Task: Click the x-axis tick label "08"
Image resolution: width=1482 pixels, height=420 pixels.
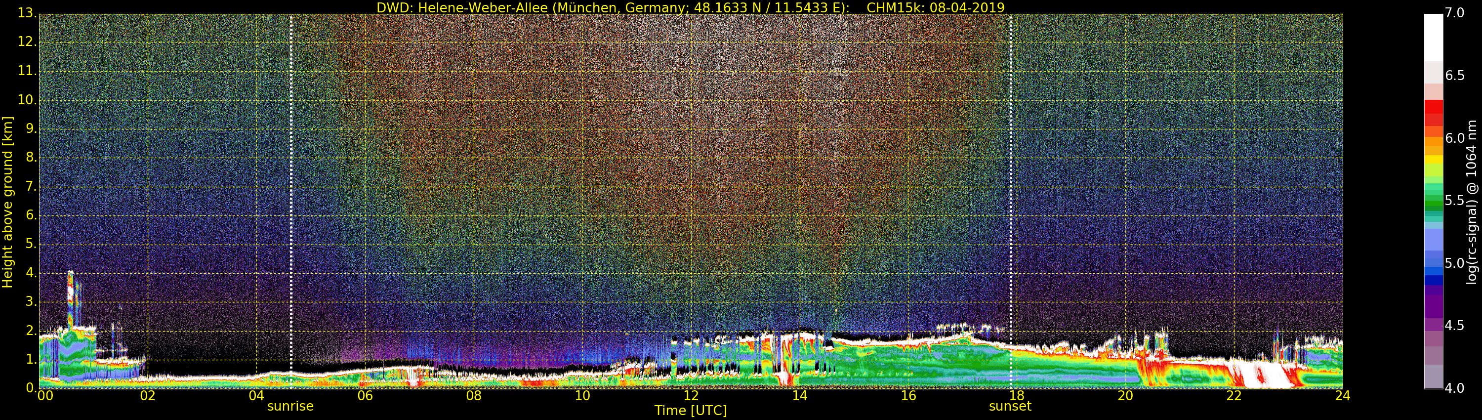Action: (x=473, y=396)
